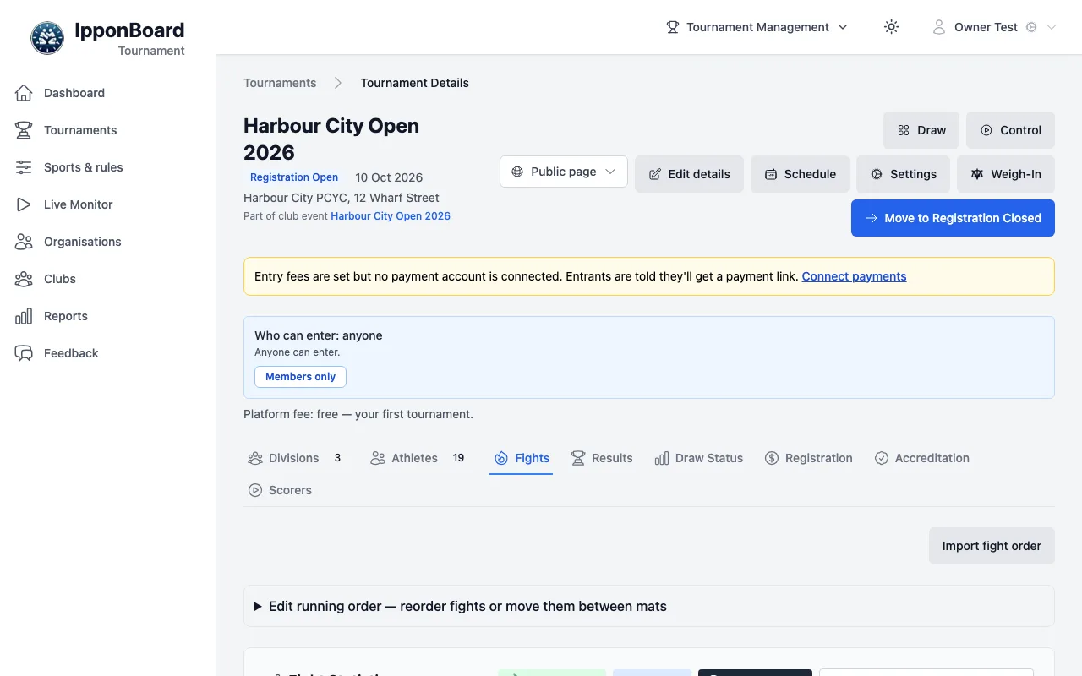Screen dimensions: 1082x676
Task: Select the Fights tab
Action: coord(522,458)
